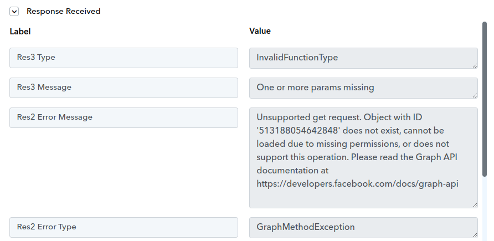The width and height of the screenshot is (494, 241).
Task: Click the Value column header
Action: (x=260, y=31)
